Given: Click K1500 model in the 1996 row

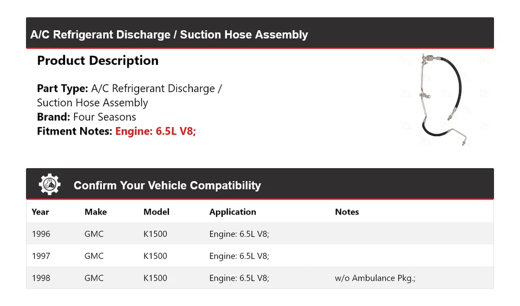Looking at the screenshot, I should click(x=155, y=234).
